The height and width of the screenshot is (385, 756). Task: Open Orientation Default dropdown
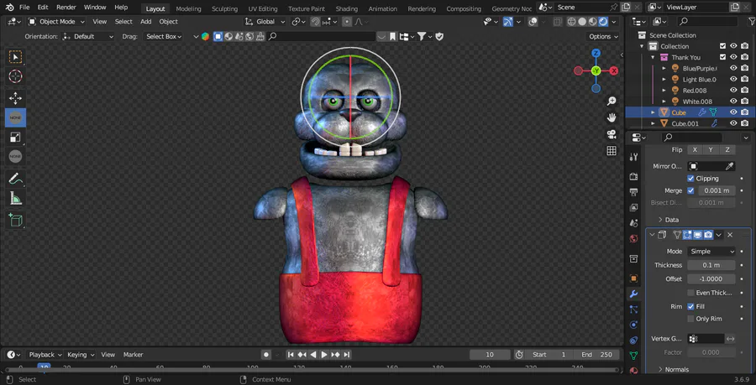tap(88, 37)
